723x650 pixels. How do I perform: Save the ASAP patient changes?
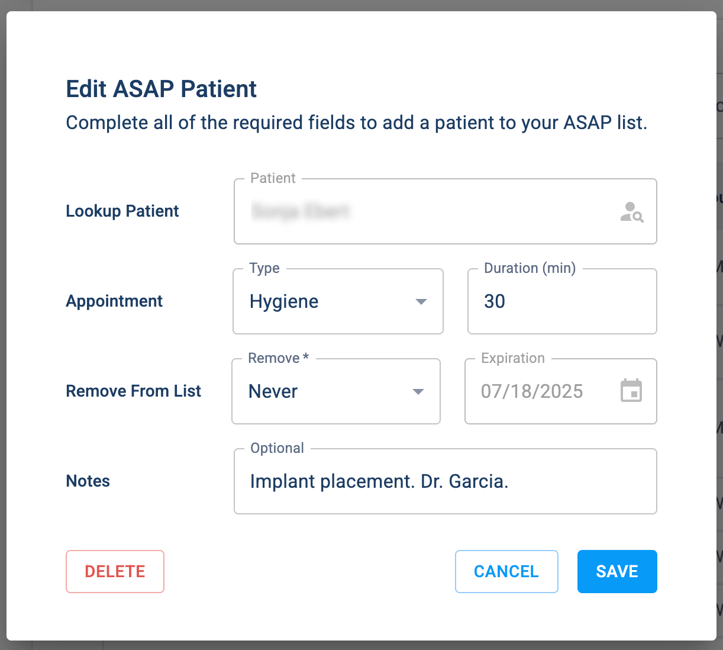click(617, 571)
